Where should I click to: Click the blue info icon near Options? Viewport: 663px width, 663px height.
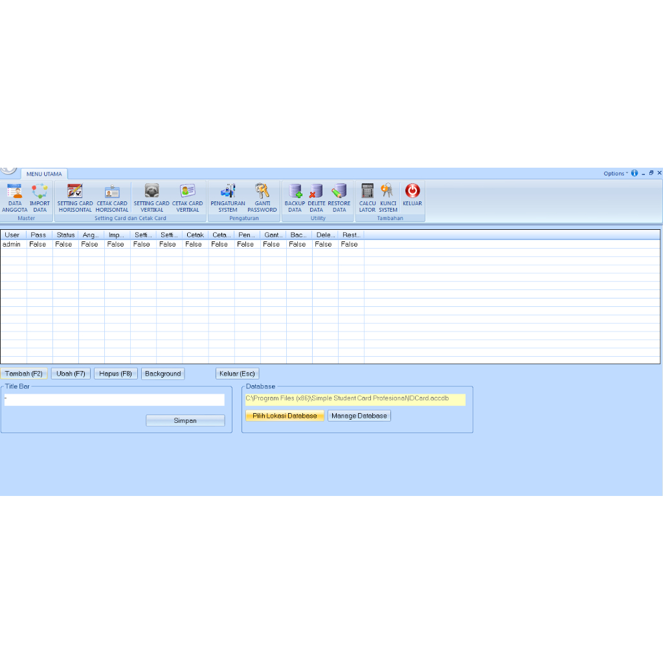pyautogui.click(x=635, y=173)
